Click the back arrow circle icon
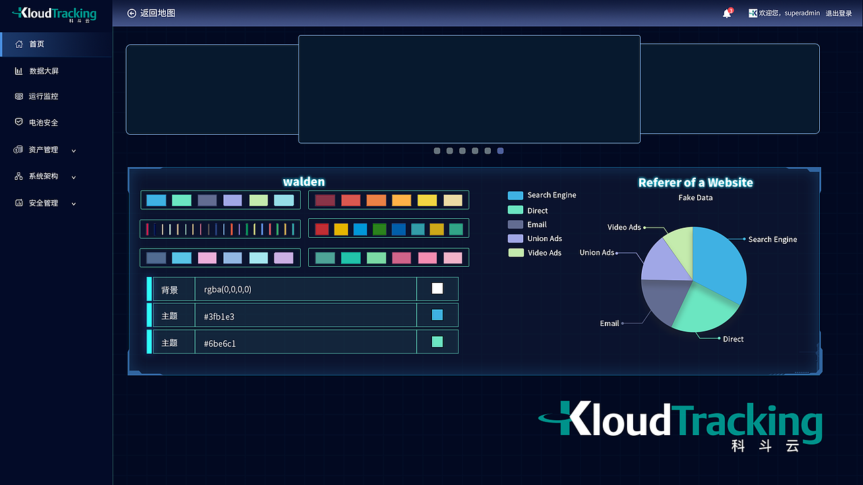This screenshot has width=863, height=485. pyautogui.click(x=131, y=13)
